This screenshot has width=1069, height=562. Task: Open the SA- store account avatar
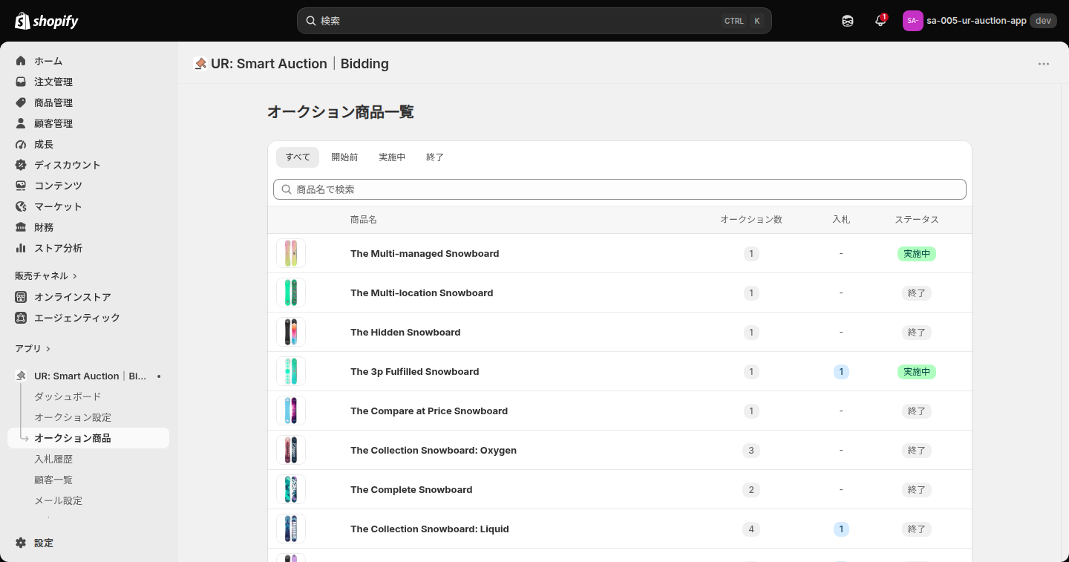912,21
